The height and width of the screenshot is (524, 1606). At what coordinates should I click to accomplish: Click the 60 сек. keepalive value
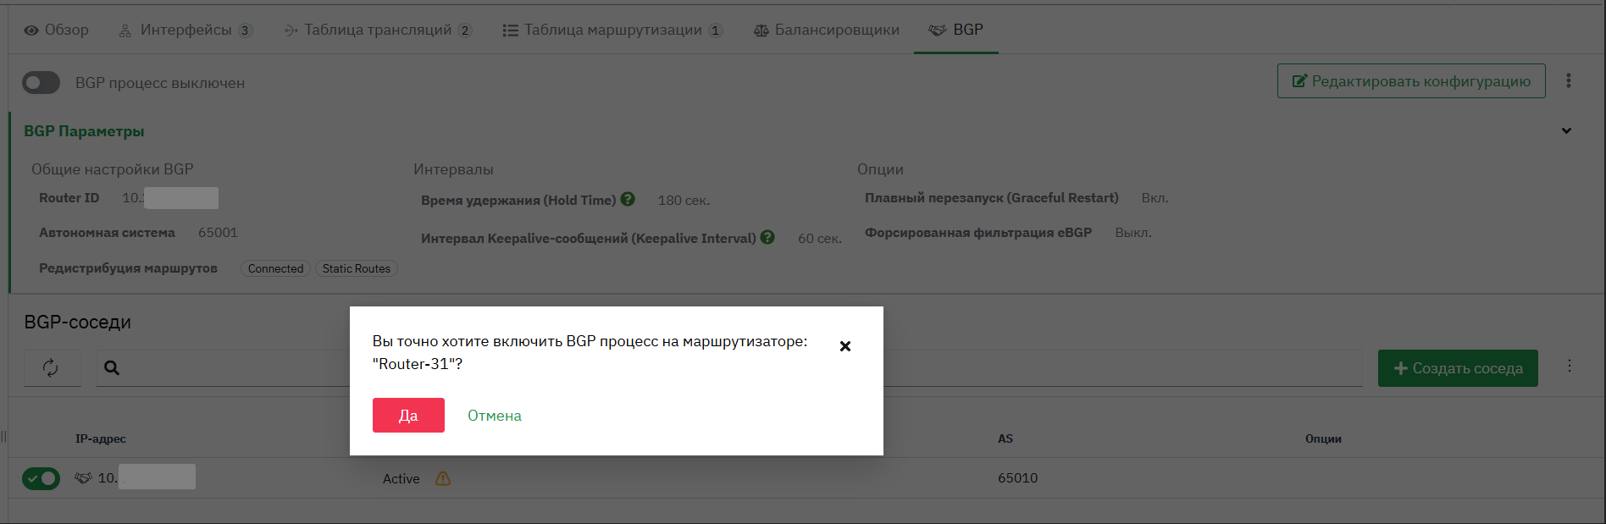(820, 238)
